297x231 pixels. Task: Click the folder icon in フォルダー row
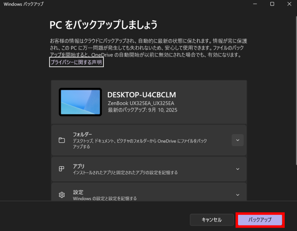tap(62, 140)
